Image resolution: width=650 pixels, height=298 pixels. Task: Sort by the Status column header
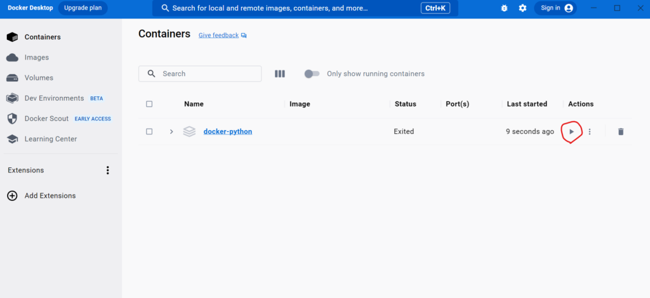click(x=406, y=104)
